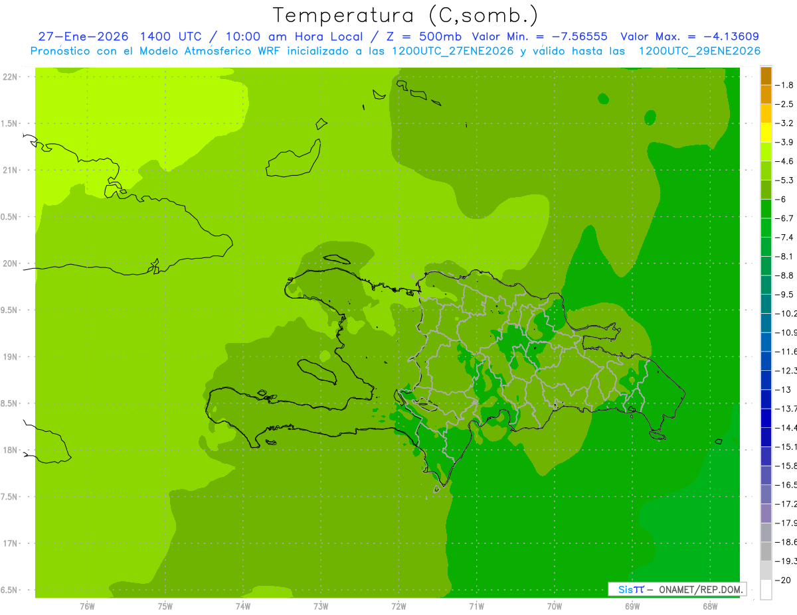Image resolution: width=797 pixels, height=615 pixels.
Task: Pick the green swatch between -5.3 and -6
Action: (x=766, y=190)
